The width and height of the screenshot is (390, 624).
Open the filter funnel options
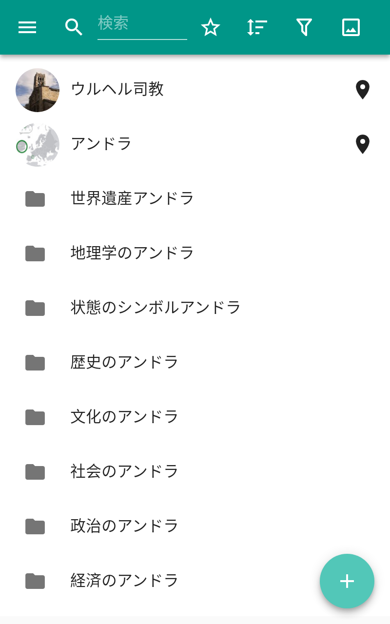[x=304, y=27]
